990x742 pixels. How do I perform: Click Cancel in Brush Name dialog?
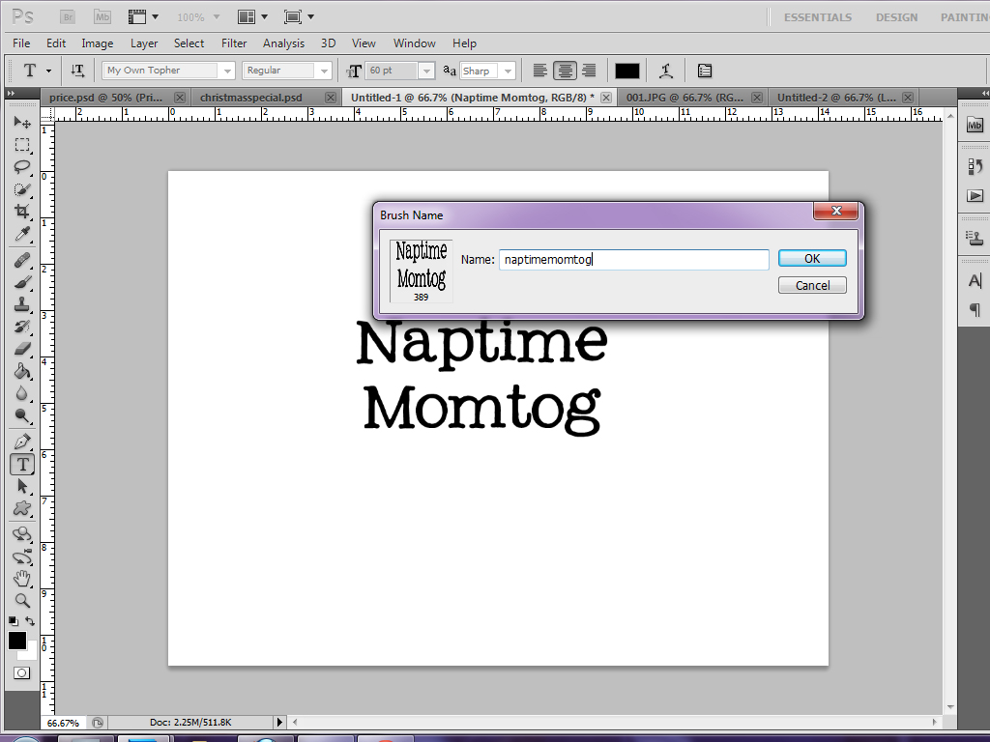click(x=812, y=285)
